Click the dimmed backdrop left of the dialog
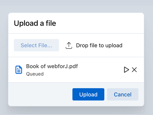Image resolution: width=153 pixels, height=115 pixels. pos(4,59)
